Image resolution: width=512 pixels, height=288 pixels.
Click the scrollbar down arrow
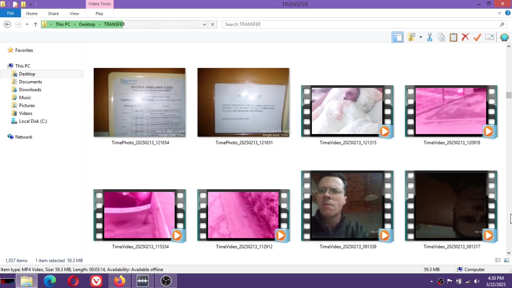coord(508,253)
